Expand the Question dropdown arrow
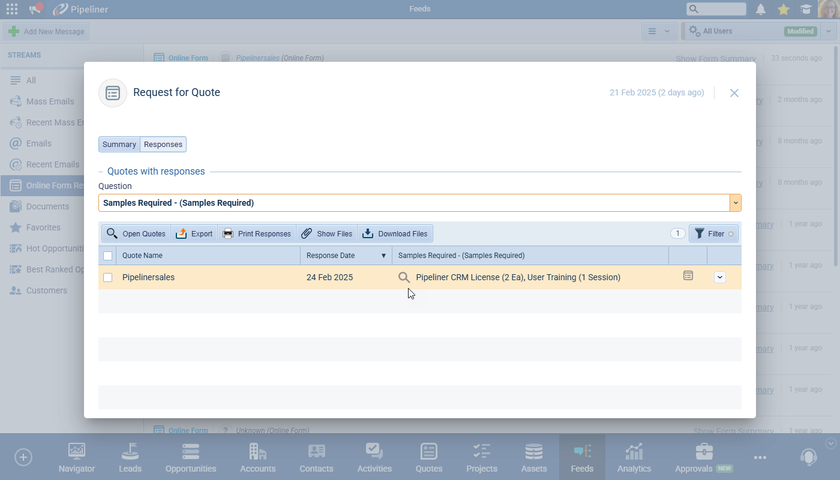The width and height of the screenshot is (840, 480). coord(735,203)
